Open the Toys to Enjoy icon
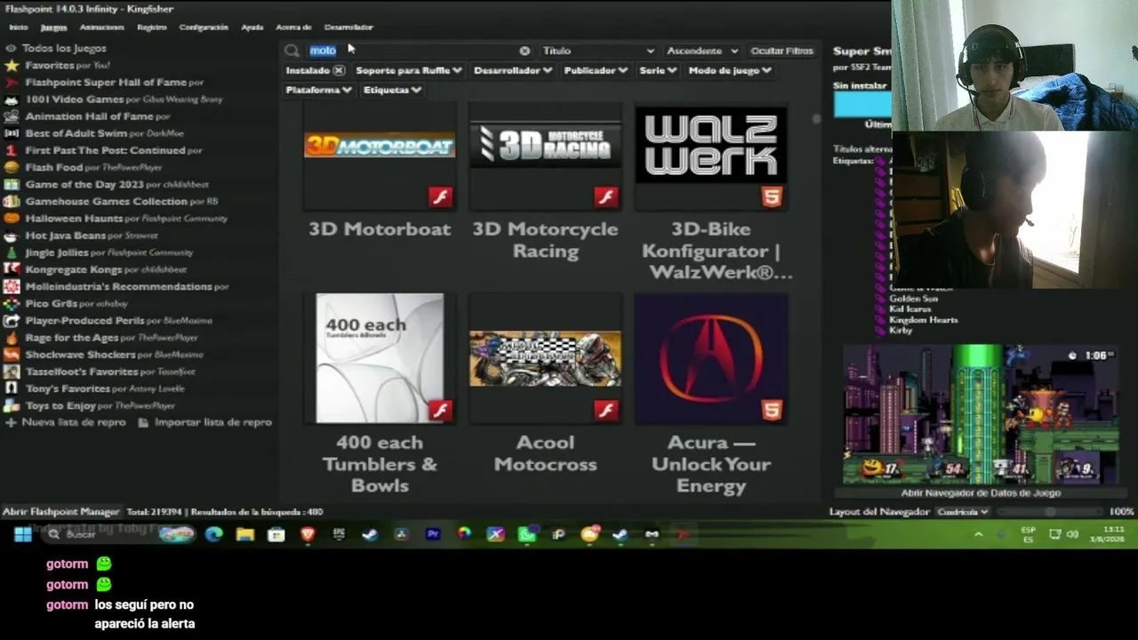 pos(12,405)
